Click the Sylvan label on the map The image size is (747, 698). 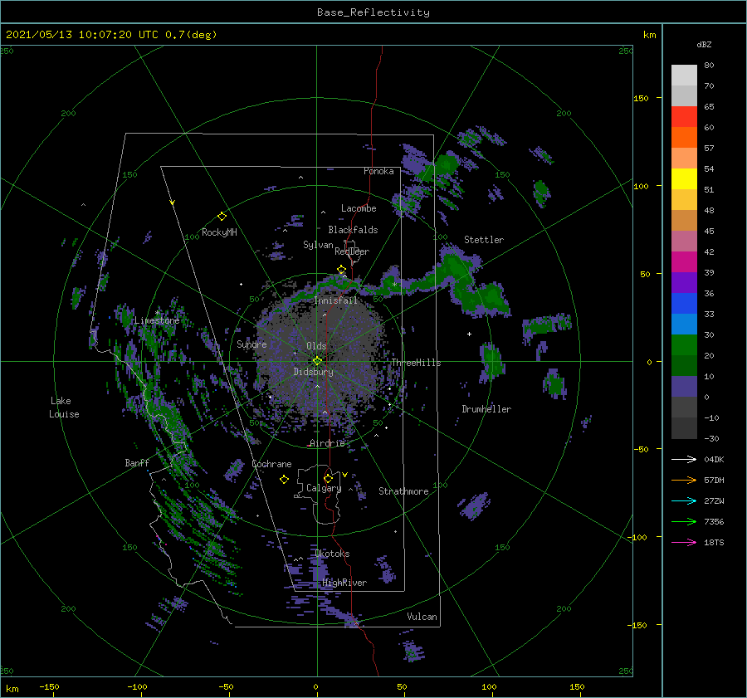point(318,245)
